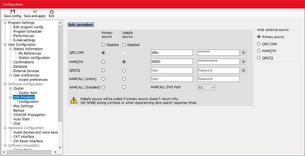Click the Save and apply checkmark icon
The height and width of the screenshot is (156, 305).
[x=35, y=12]
